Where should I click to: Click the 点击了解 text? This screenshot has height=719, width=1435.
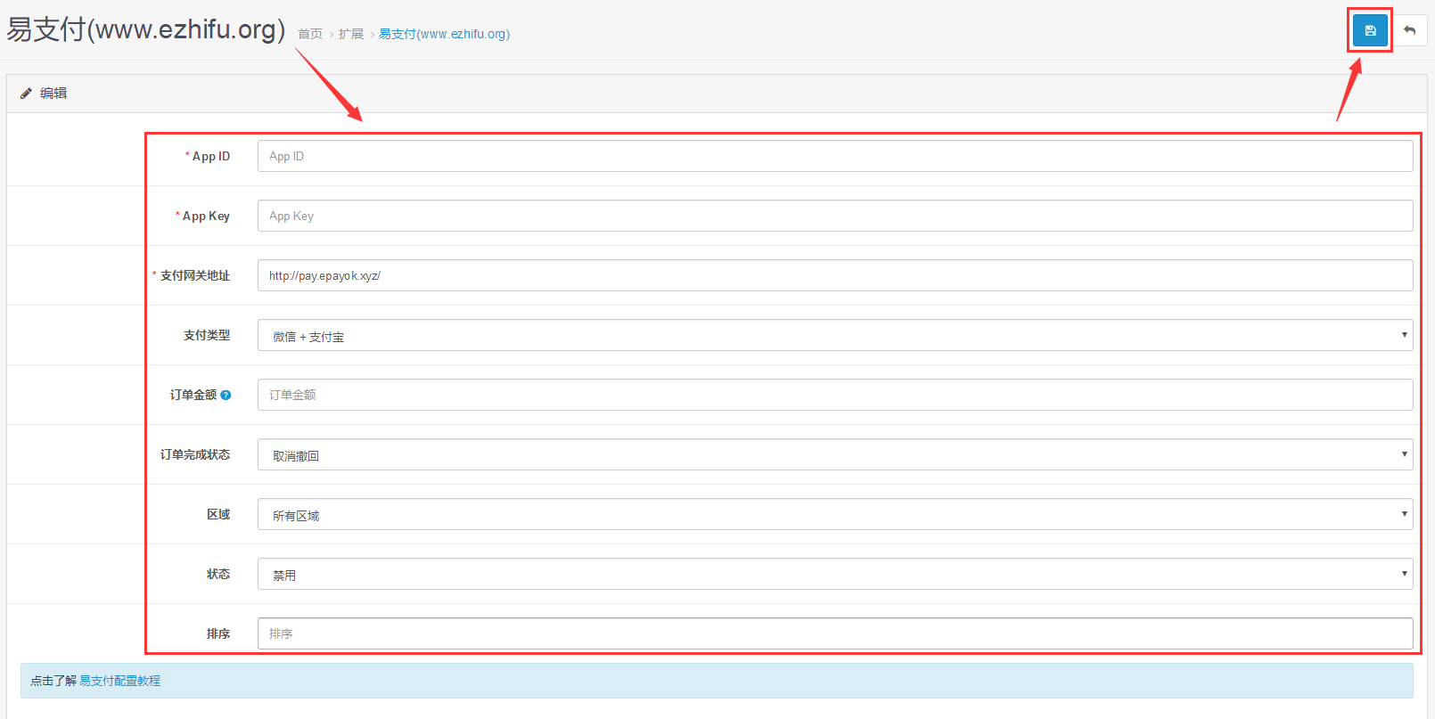click(x=53, y=681)
